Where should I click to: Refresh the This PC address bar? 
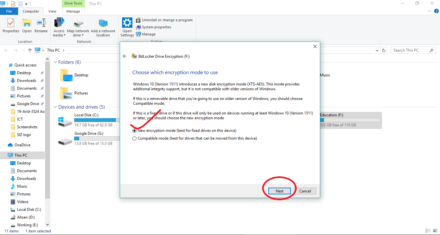[x=384, y=50]
